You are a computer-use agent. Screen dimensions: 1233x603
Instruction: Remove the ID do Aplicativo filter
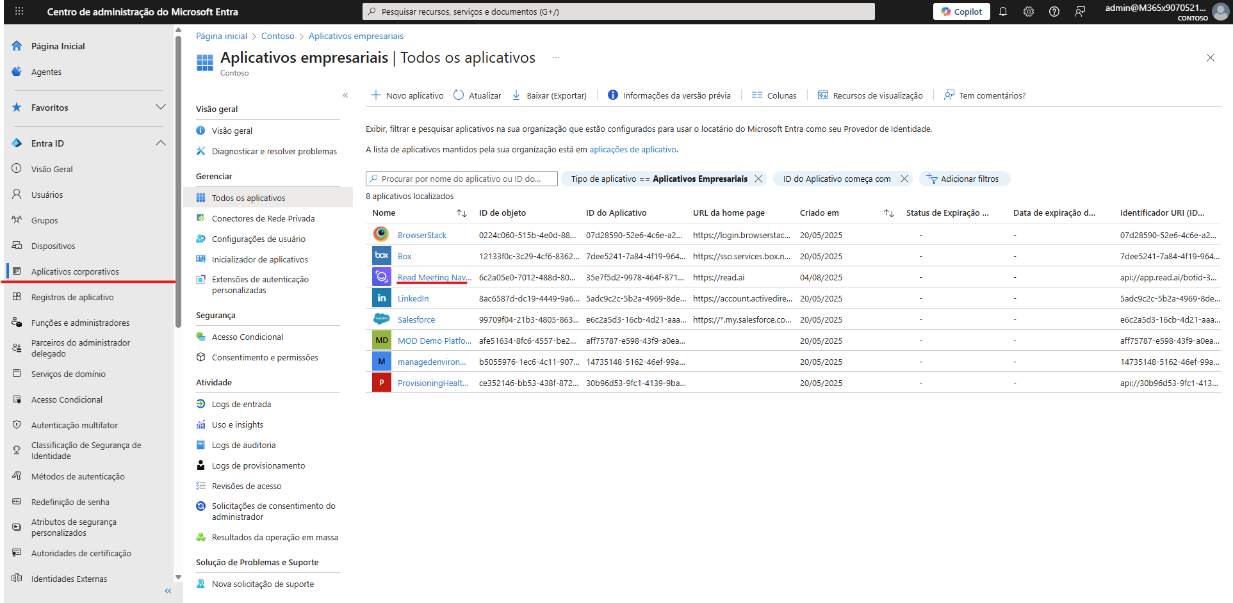(904, 179)
